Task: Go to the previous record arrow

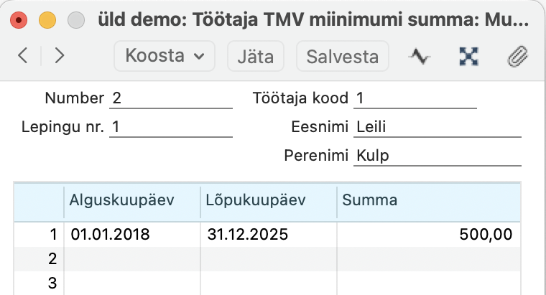Action: (x=23, y=56)
